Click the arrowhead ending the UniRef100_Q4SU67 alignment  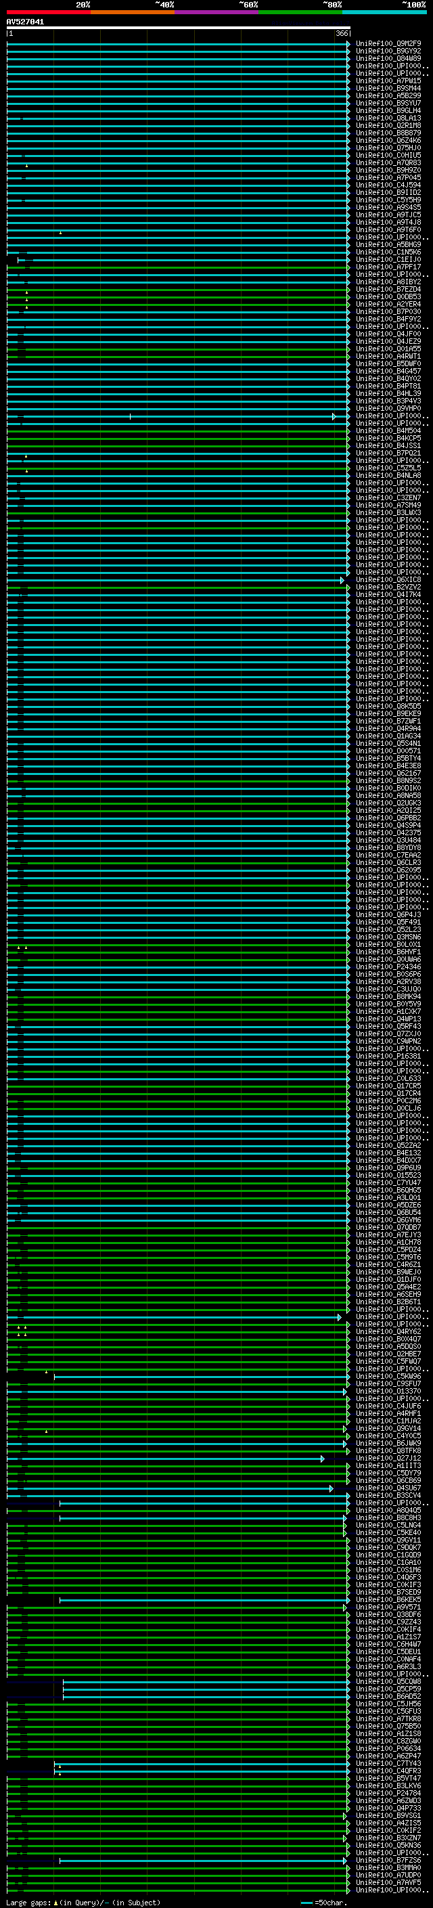coord(332,1488)
